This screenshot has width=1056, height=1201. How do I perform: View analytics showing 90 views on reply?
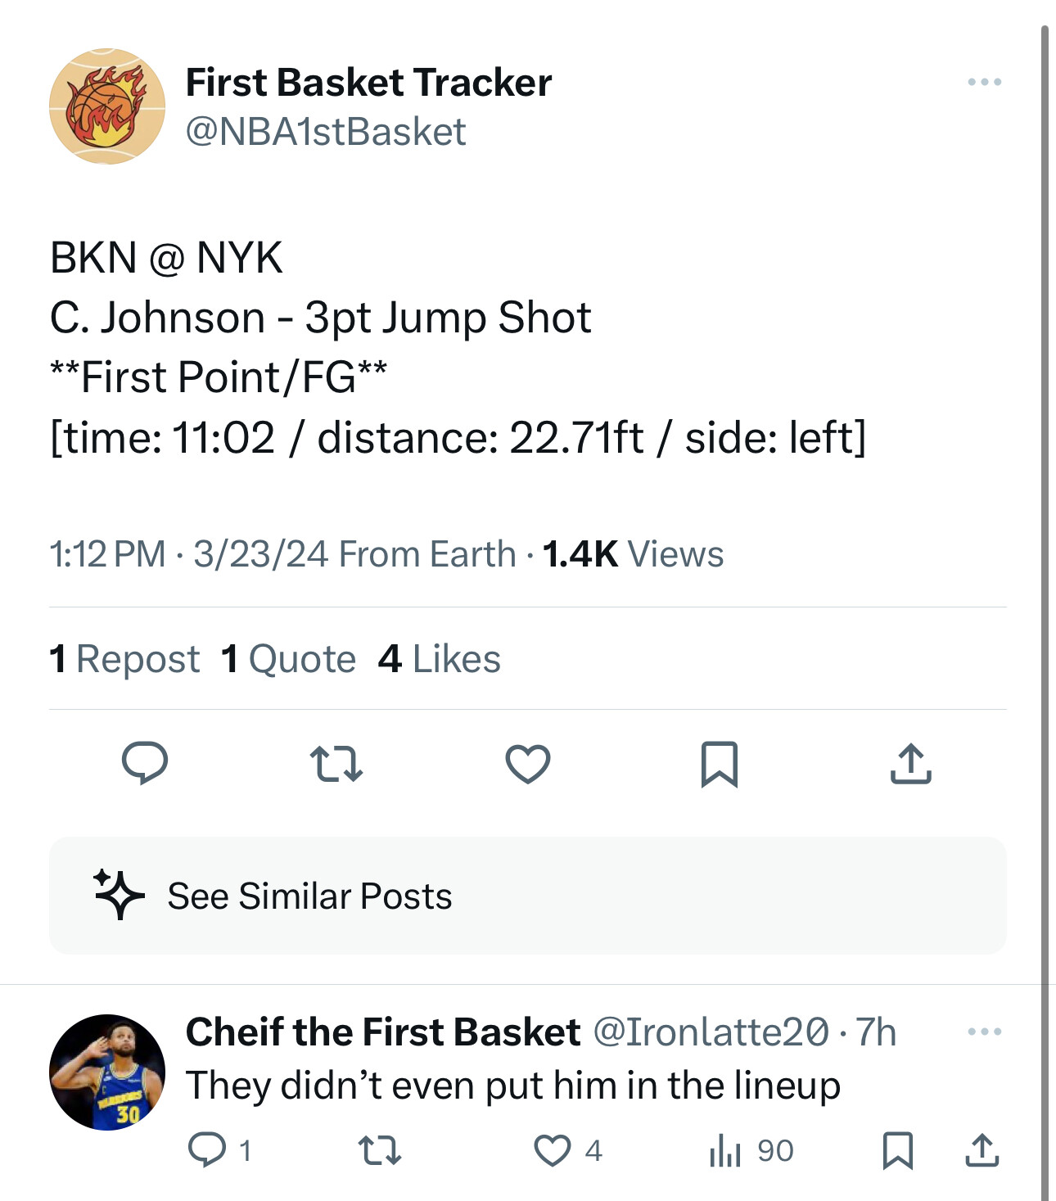pyautogui.click(x=751, y=1150)
